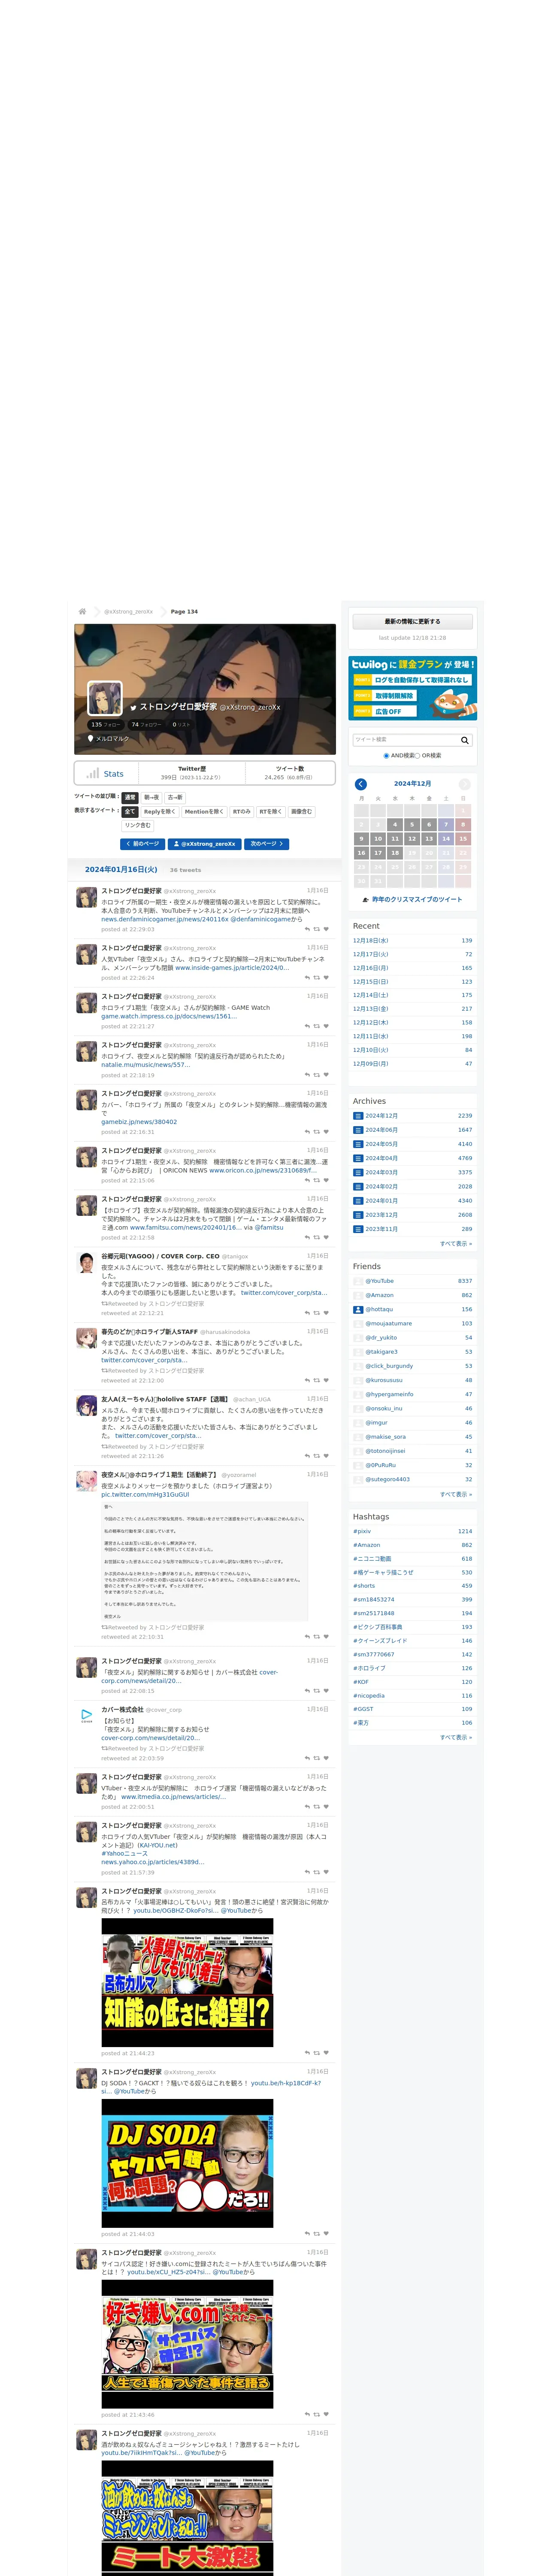551x2576 pixels.
Task: Like the tweet posted at 22:18:19
Action: [326, 1075]
